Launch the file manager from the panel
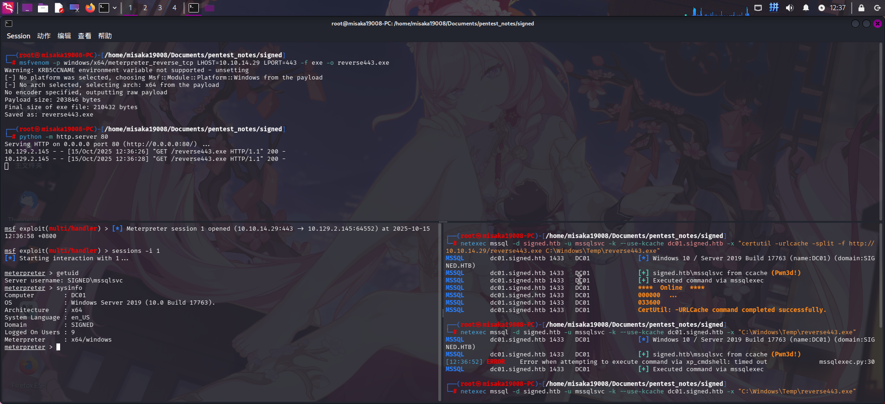This screenshot has width=885, height=404. click(43, 8)
